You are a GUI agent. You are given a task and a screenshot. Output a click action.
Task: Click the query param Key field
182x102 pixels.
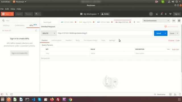68,53
